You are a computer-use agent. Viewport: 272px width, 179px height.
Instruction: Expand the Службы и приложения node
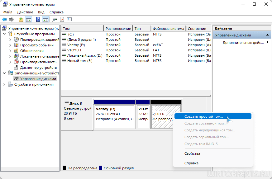tap(4, 84)
